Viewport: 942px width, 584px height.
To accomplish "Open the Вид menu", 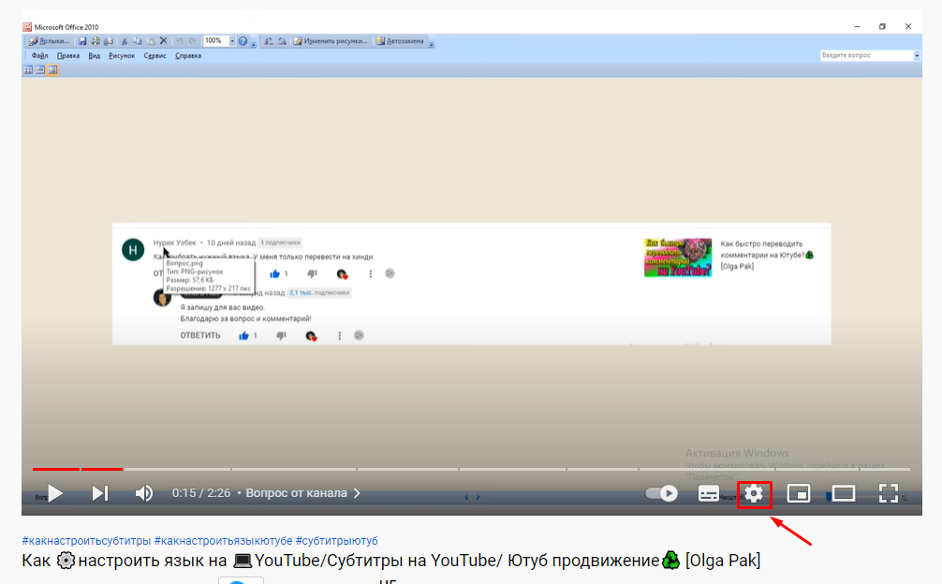I will [x=95, y=56].
